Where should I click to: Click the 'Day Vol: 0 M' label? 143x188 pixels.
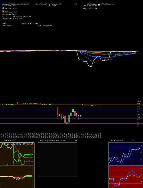point(90,9)
